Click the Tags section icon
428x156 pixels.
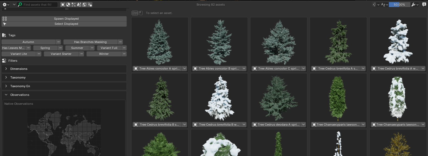(4, 35)
